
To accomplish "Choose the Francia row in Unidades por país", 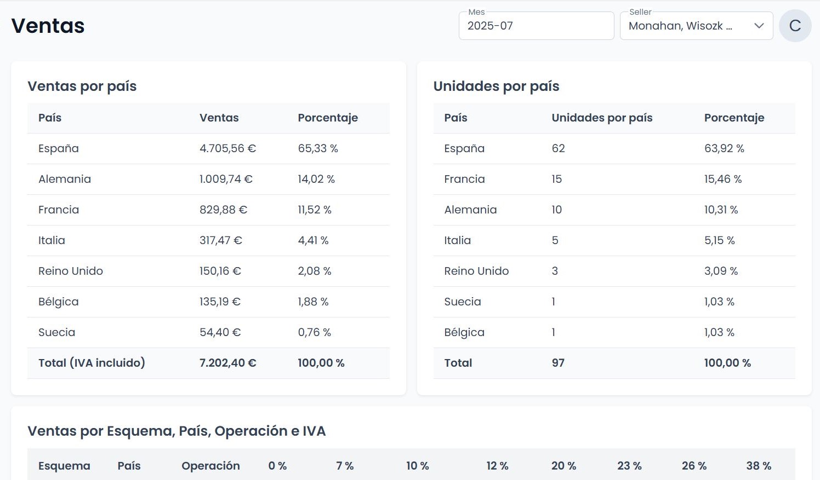I will 614,179.
